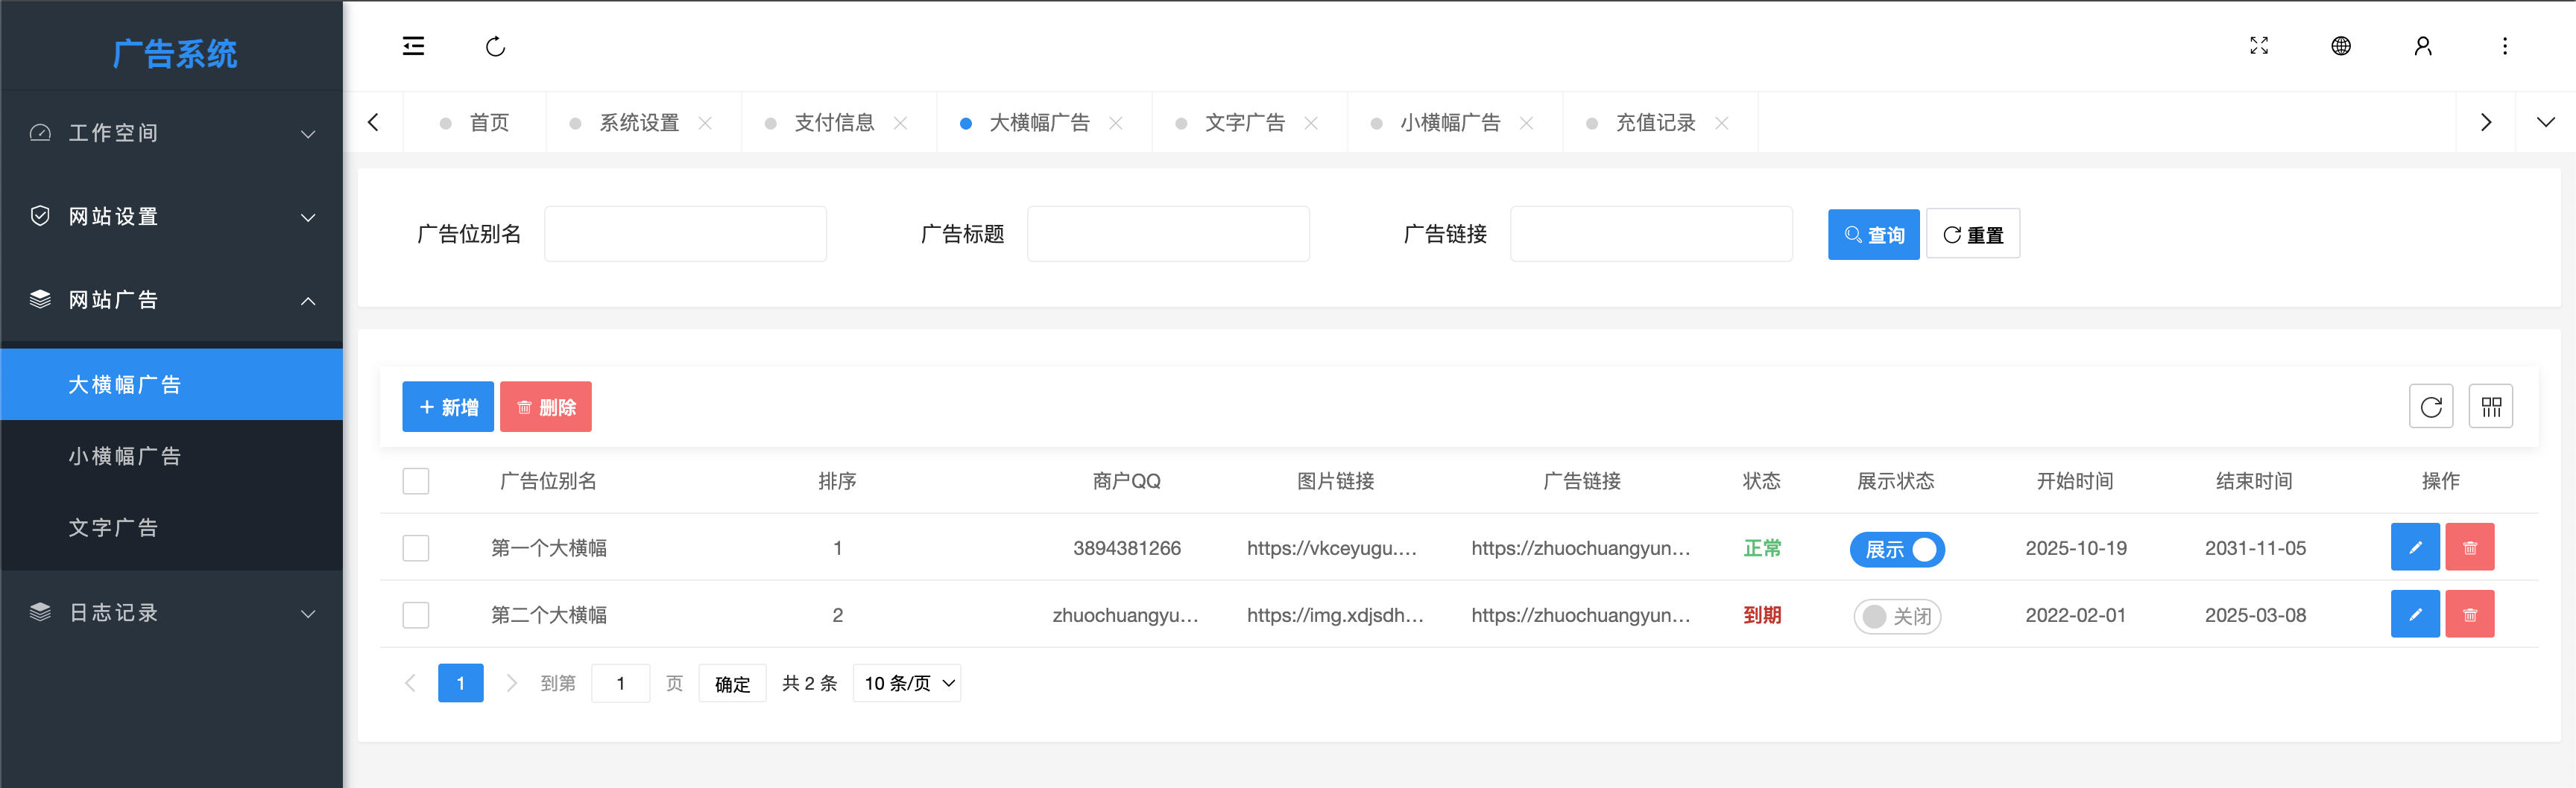Check the box for 第一个大横幅

coord(416,548)
